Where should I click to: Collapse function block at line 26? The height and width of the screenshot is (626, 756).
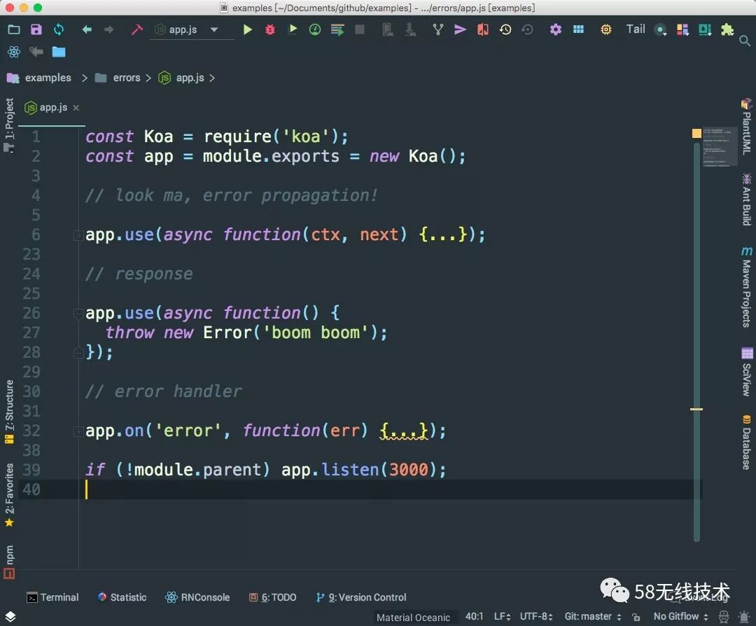[78, 314]
